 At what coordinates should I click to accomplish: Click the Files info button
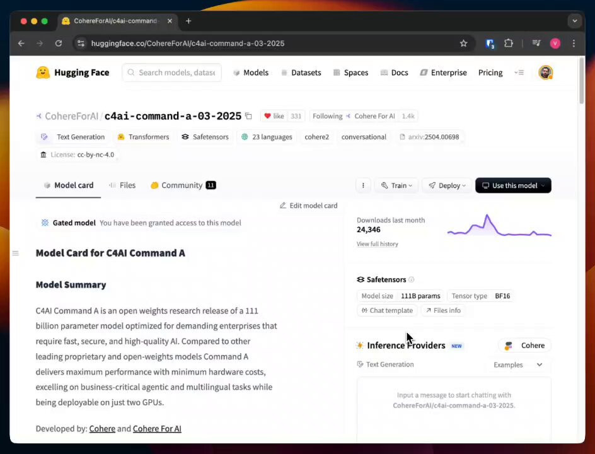pyautogui.click(x=443, y=310)
